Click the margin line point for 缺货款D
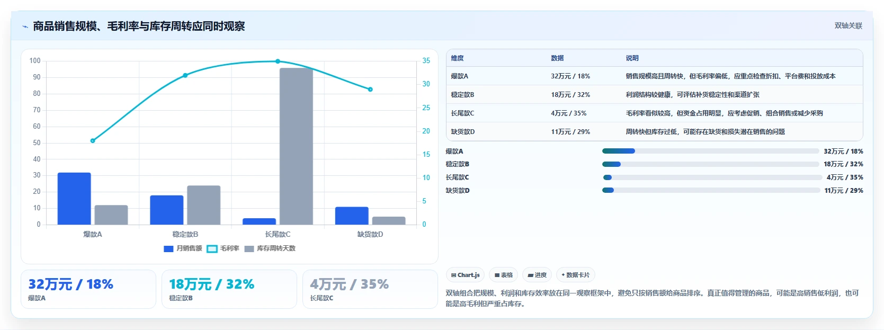The width and height of the screenshot is (884, 330). [370, 90]
